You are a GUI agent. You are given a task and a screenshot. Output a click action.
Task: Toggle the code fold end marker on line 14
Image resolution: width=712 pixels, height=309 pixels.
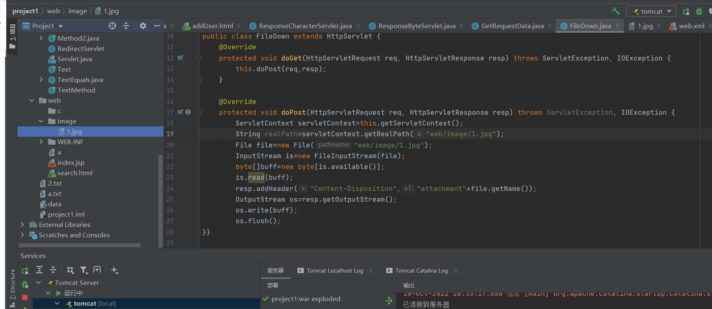tap(199, 80)
